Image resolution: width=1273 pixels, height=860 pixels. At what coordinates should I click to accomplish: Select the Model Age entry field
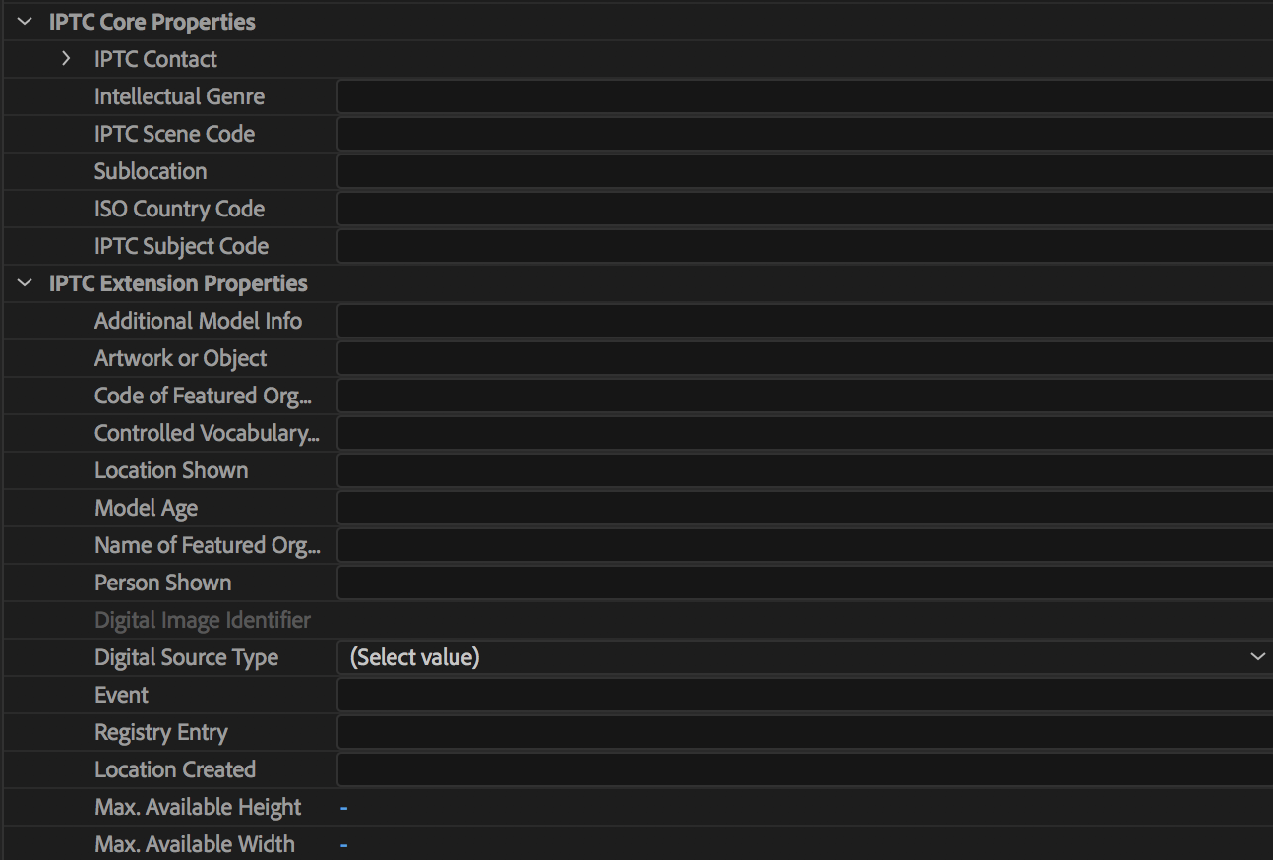(x=689, y=507)
